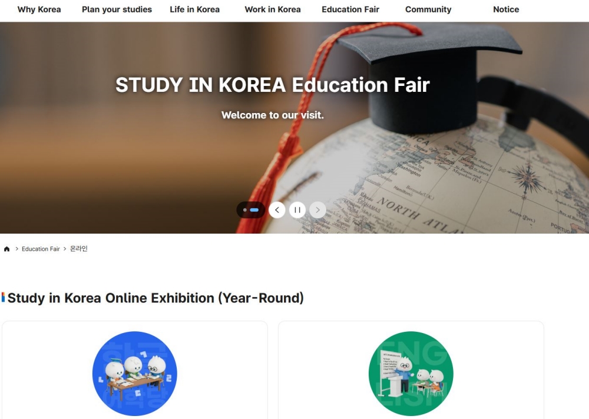
Task: Open the Notice menu
Action: [x=506, y=9]
